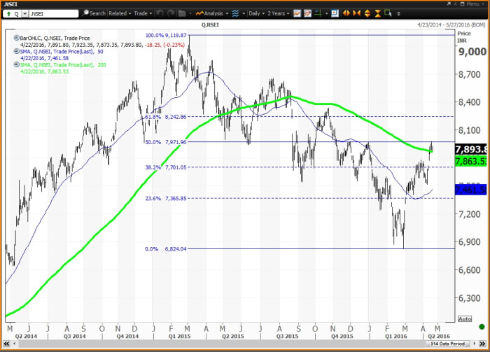The image size is (490, 352).
Task: Click the compress horizontally orange arrows icon
Action: pos(356,13)
